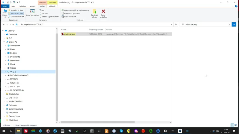This screenshot has height=134, width=239.
Task: Collapse the Dieser PC tree node
Action: 4,42
